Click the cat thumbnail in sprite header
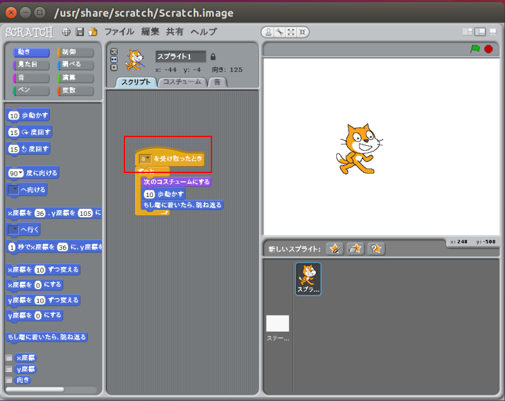505x401 pixels. point(134,60)
